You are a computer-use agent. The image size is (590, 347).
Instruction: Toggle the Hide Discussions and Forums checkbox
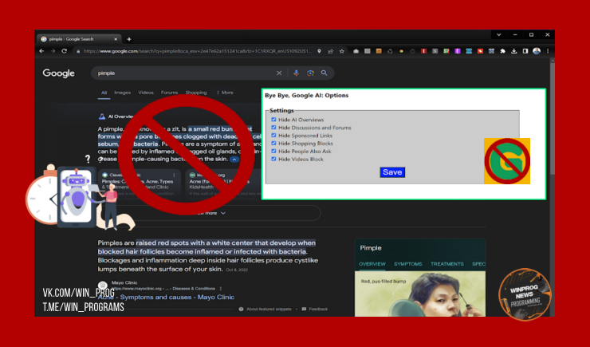click(273, 128)
